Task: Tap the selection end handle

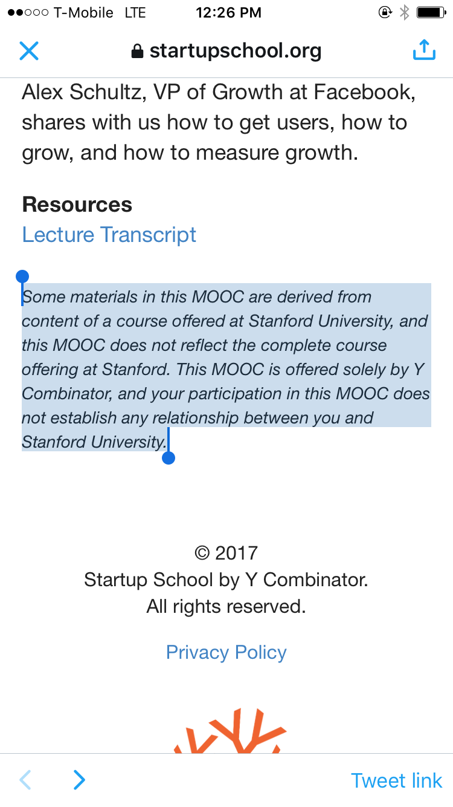Action: click(169, 457)
